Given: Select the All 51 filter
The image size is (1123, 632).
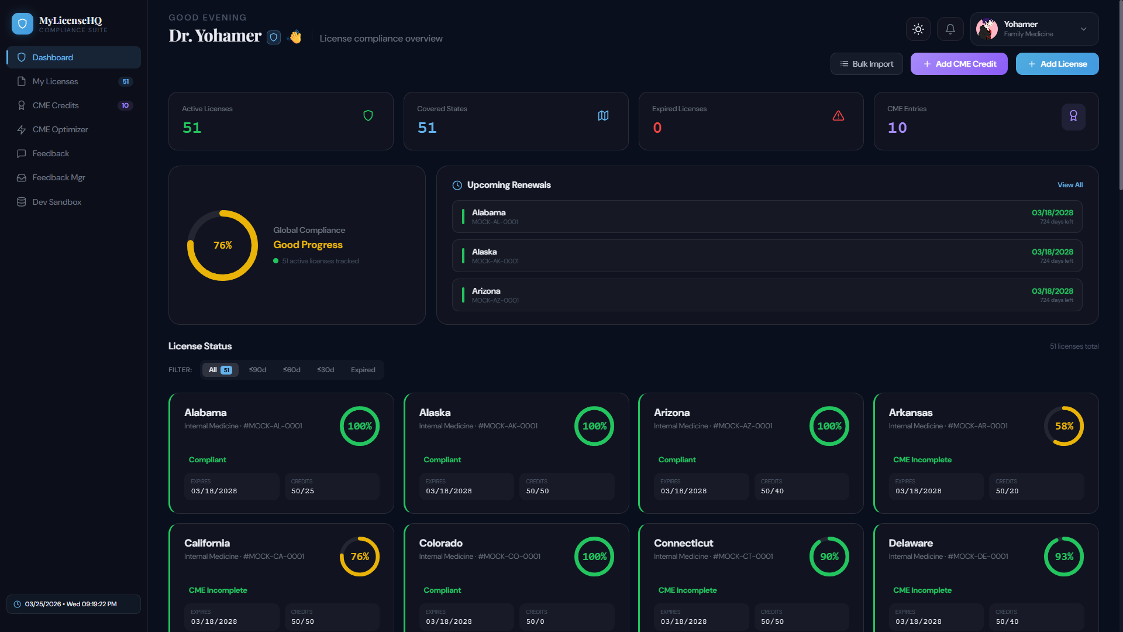Looking at the screenshot, I should (220, 370).
